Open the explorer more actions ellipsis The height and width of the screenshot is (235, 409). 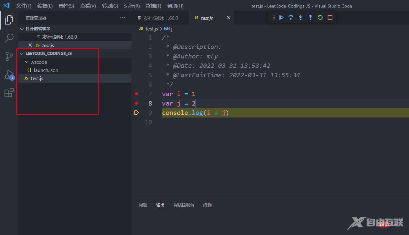pyautogui.click(x=123, y=18)
